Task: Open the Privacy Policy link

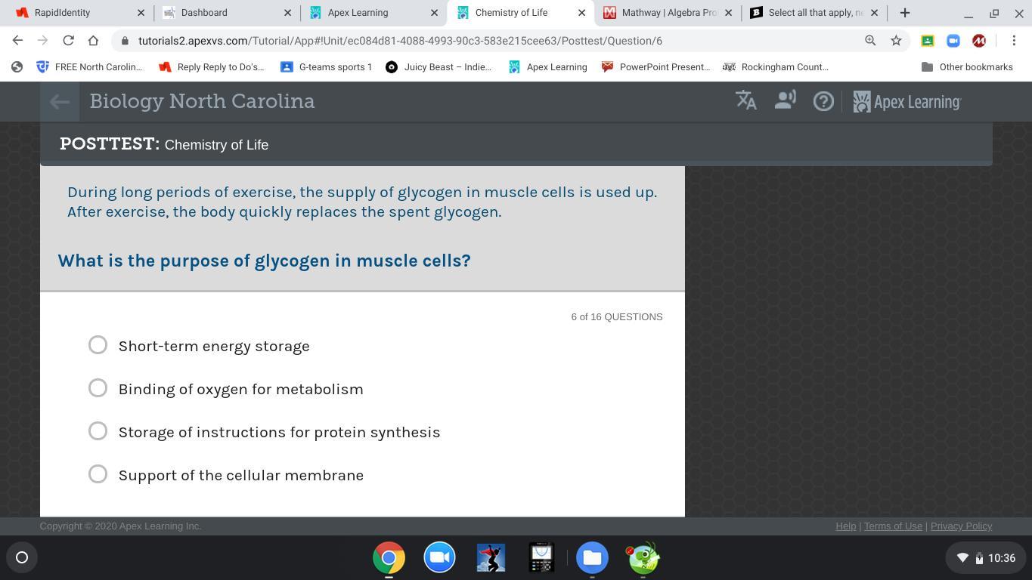Action: pos(961,526)
